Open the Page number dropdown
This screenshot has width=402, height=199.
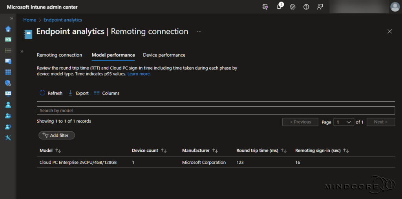pos(344,122)
